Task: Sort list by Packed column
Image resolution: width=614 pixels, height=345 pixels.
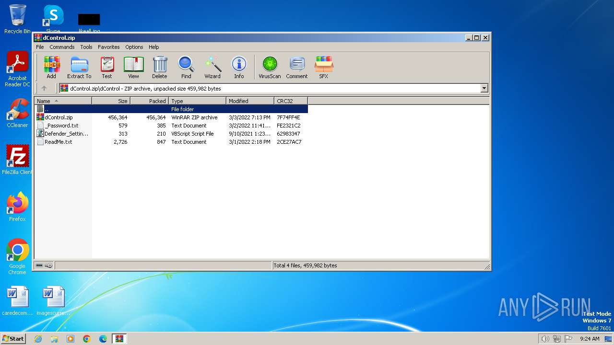Action: (149, 101)
